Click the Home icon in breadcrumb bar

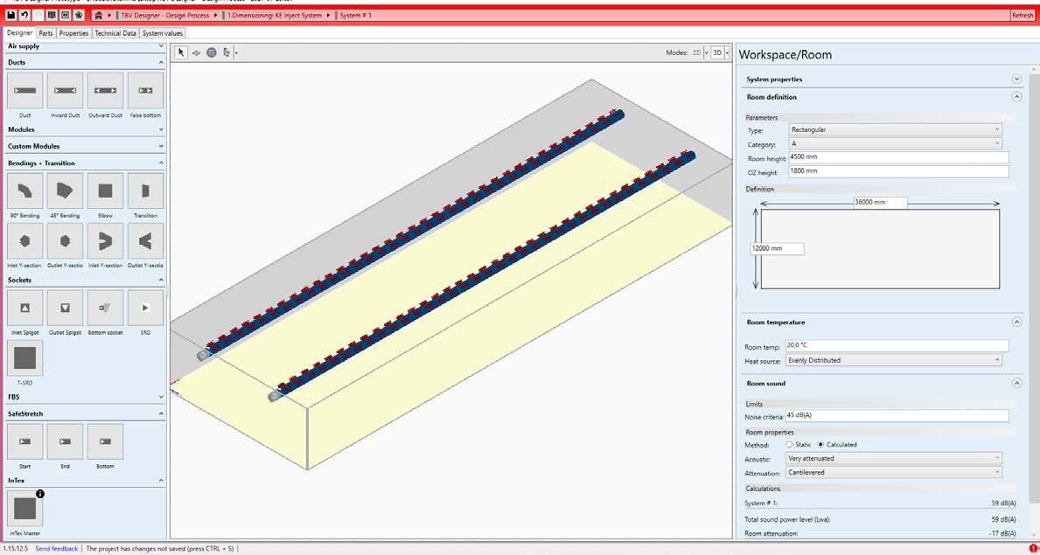98,15
